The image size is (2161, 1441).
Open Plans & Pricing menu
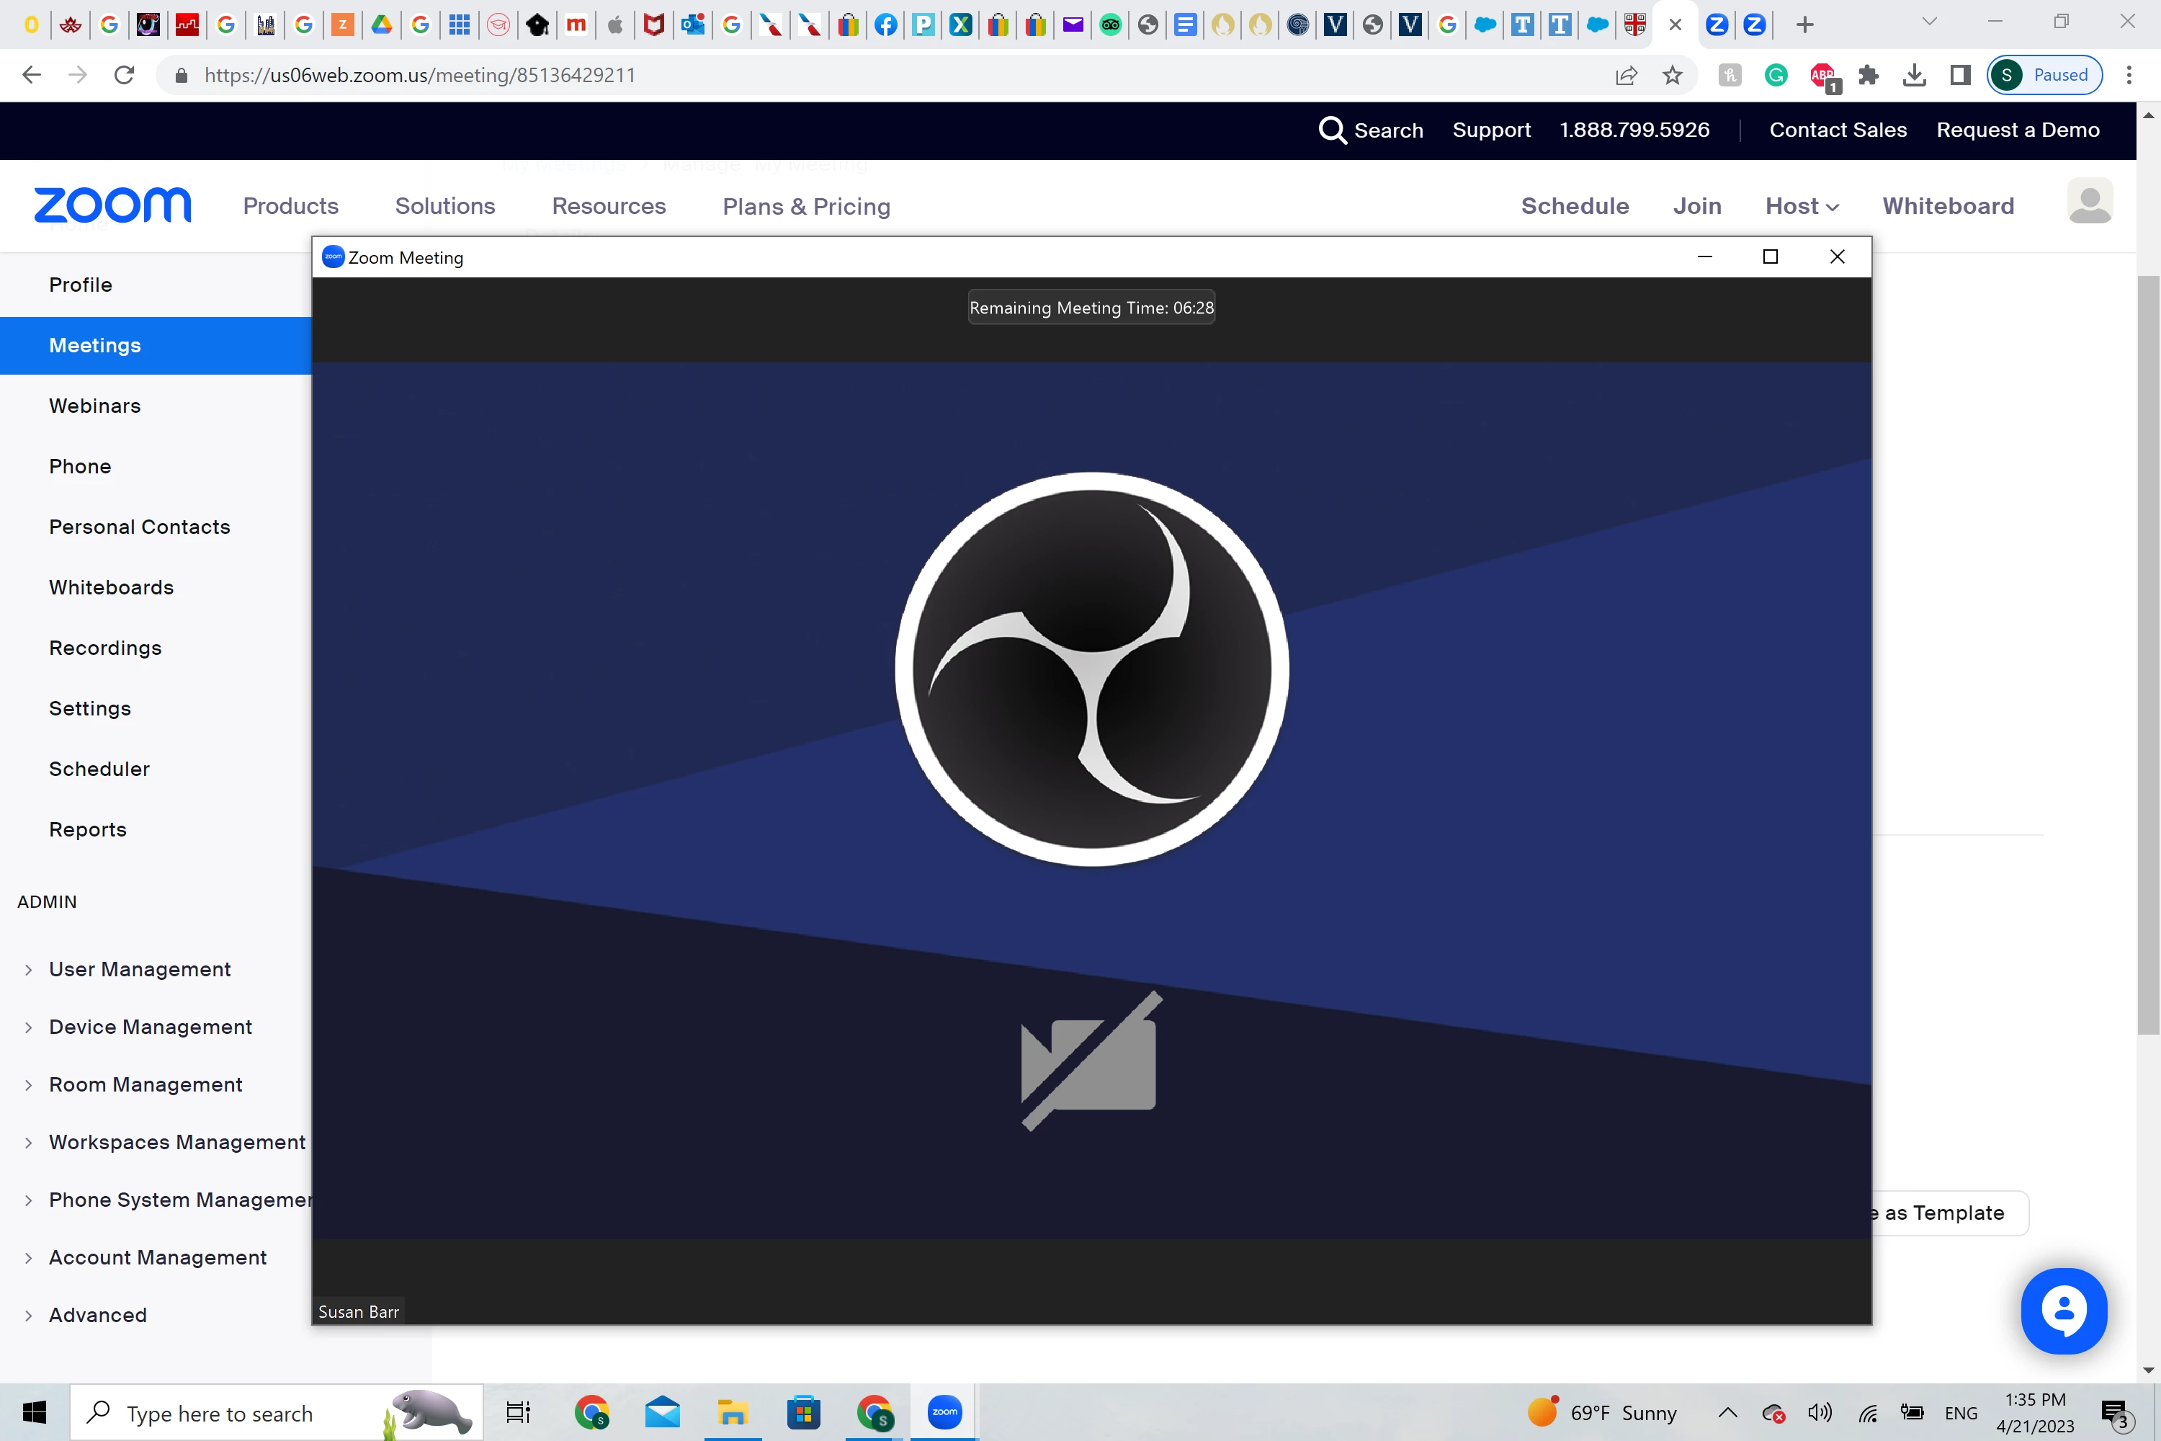point(806,206)
